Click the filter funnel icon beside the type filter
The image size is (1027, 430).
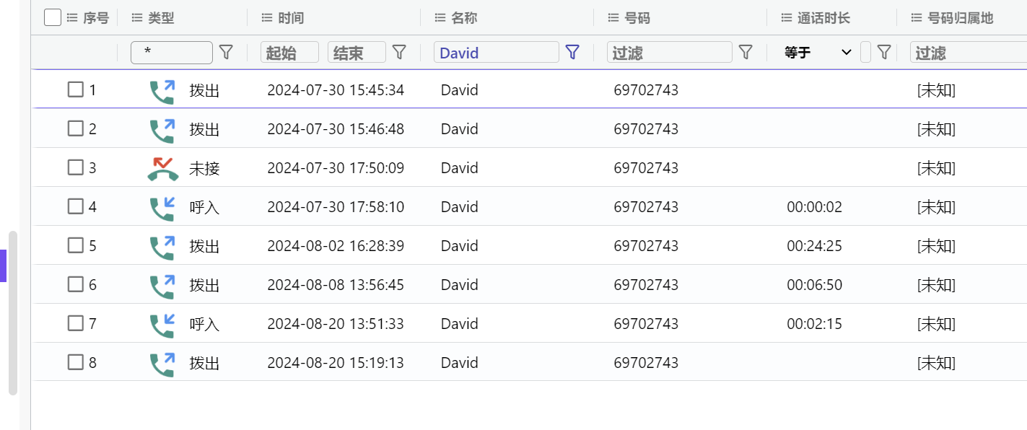(x=226, y=52)
